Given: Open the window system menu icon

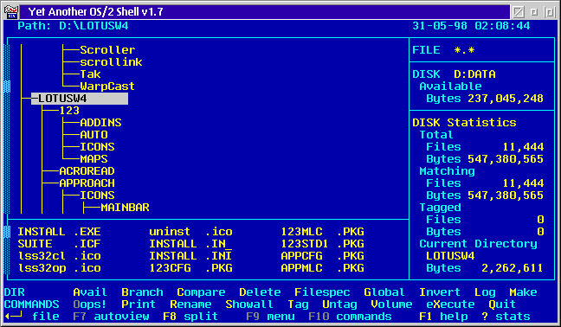Looking at the screenshot, I should 10,11.
